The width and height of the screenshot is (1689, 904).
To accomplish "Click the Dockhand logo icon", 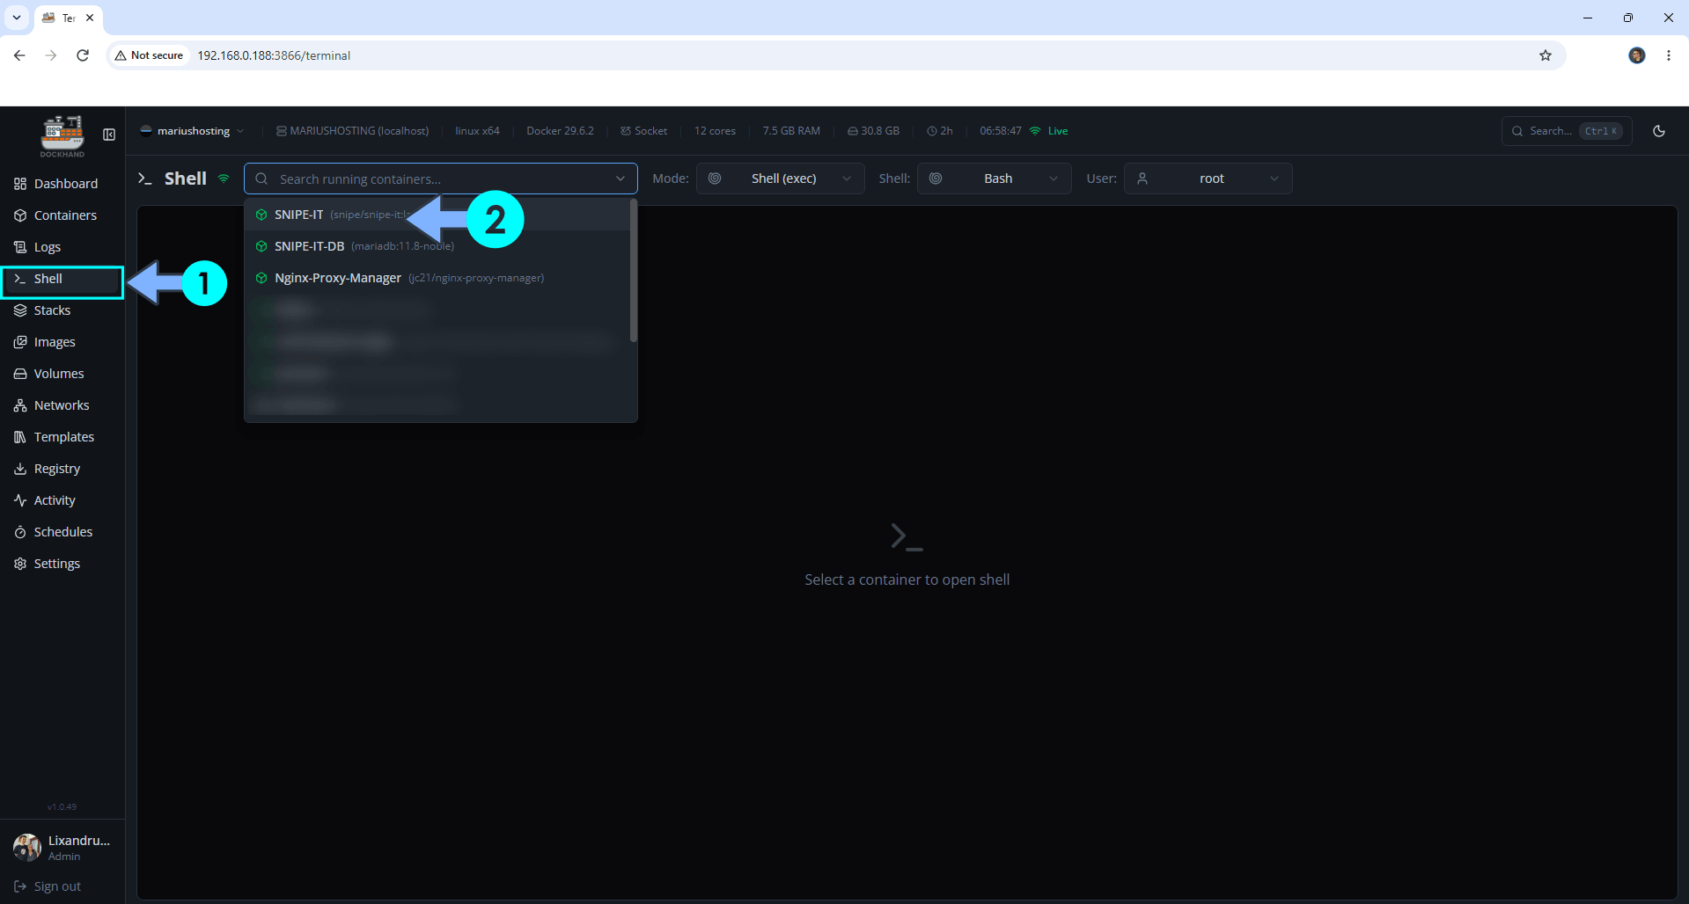I will click(62, 135).
